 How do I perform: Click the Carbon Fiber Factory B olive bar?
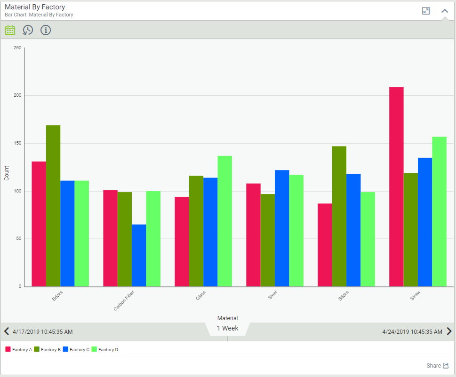click(125, 239)
